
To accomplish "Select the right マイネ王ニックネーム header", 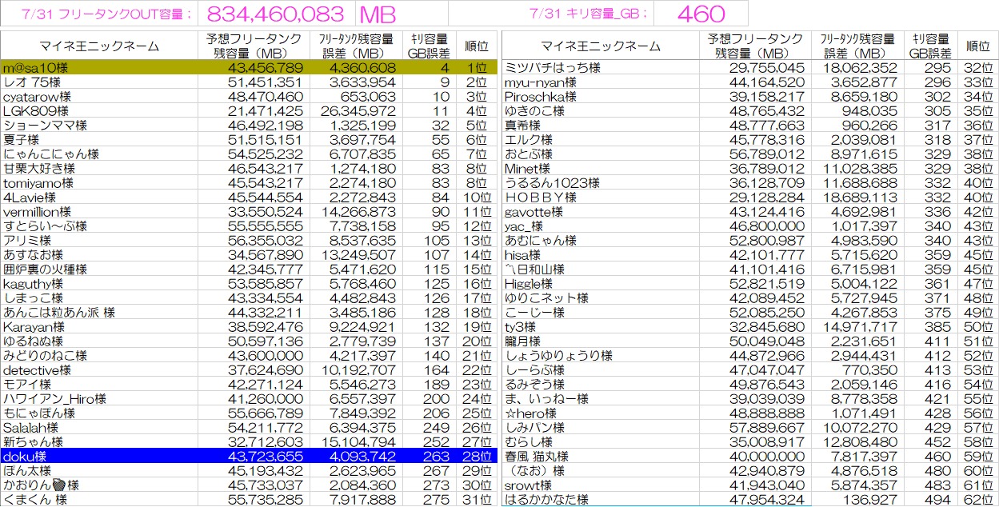I will tap(601, 46).
